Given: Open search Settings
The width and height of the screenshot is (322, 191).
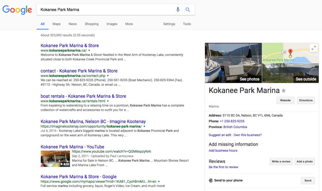Looking at the screenshot, I should click(x=169, y=24).
